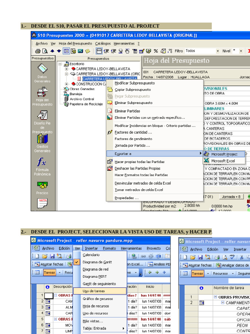
Task: Expand the CONSTRUCCION tree node
Action: [x=67, y=84]
